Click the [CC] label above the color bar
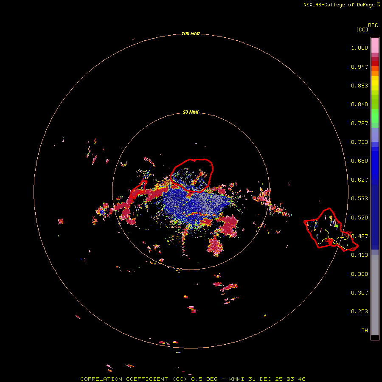The height and width of the screenshot is (382, 382). [x=362, y=29]
